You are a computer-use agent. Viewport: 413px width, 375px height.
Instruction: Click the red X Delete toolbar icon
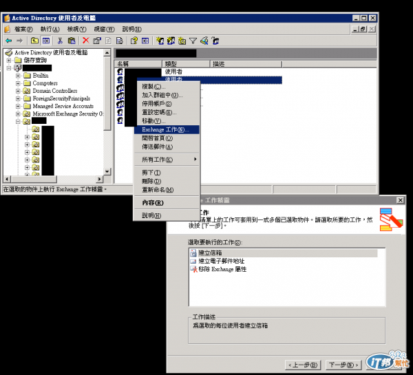[x=86, y=41]
